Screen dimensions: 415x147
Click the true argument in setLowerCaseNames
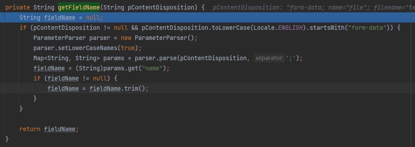(128, 48)
